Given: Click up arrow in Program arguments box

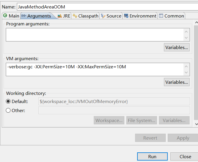Looking at the screenshot, I should pyautogui.click(x=186, y=32).
